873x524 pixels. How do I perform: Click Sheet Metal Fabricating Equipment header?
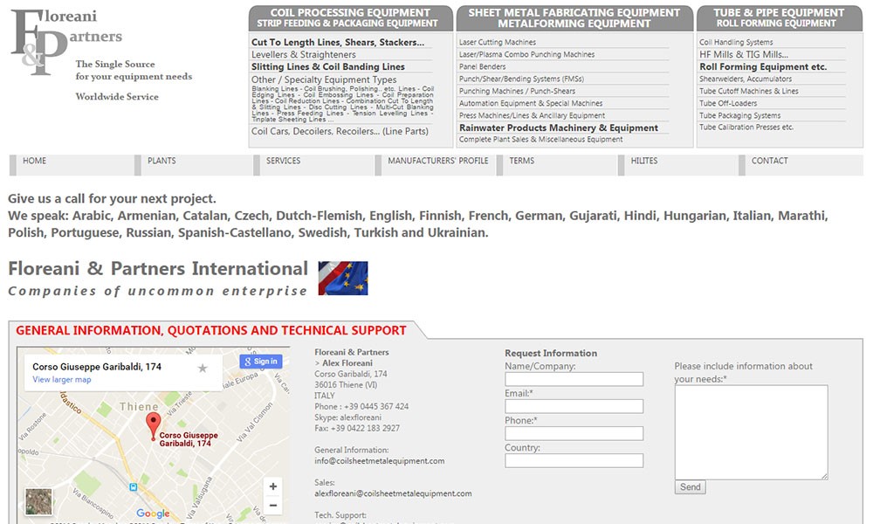[x=574, y=17]
